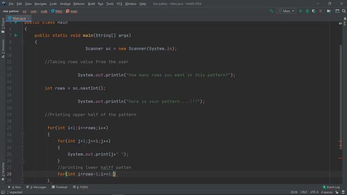This screenshot has height=195, width=347.
Task: Click the 'Main' class breadcrumb in navigation bar
Action: click(56, 11)
